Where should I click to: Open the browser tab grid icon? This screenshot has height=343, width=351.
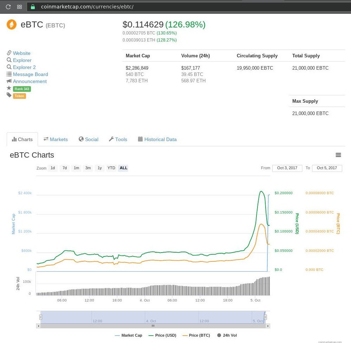pyautogui.click(x=19, y=7)
